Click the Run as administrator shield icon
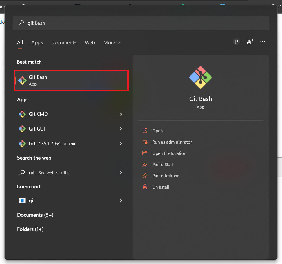 145,142
